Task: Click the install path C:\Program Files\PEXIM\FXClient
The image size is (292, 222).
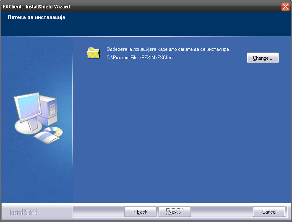Action: tap(140, 58)
